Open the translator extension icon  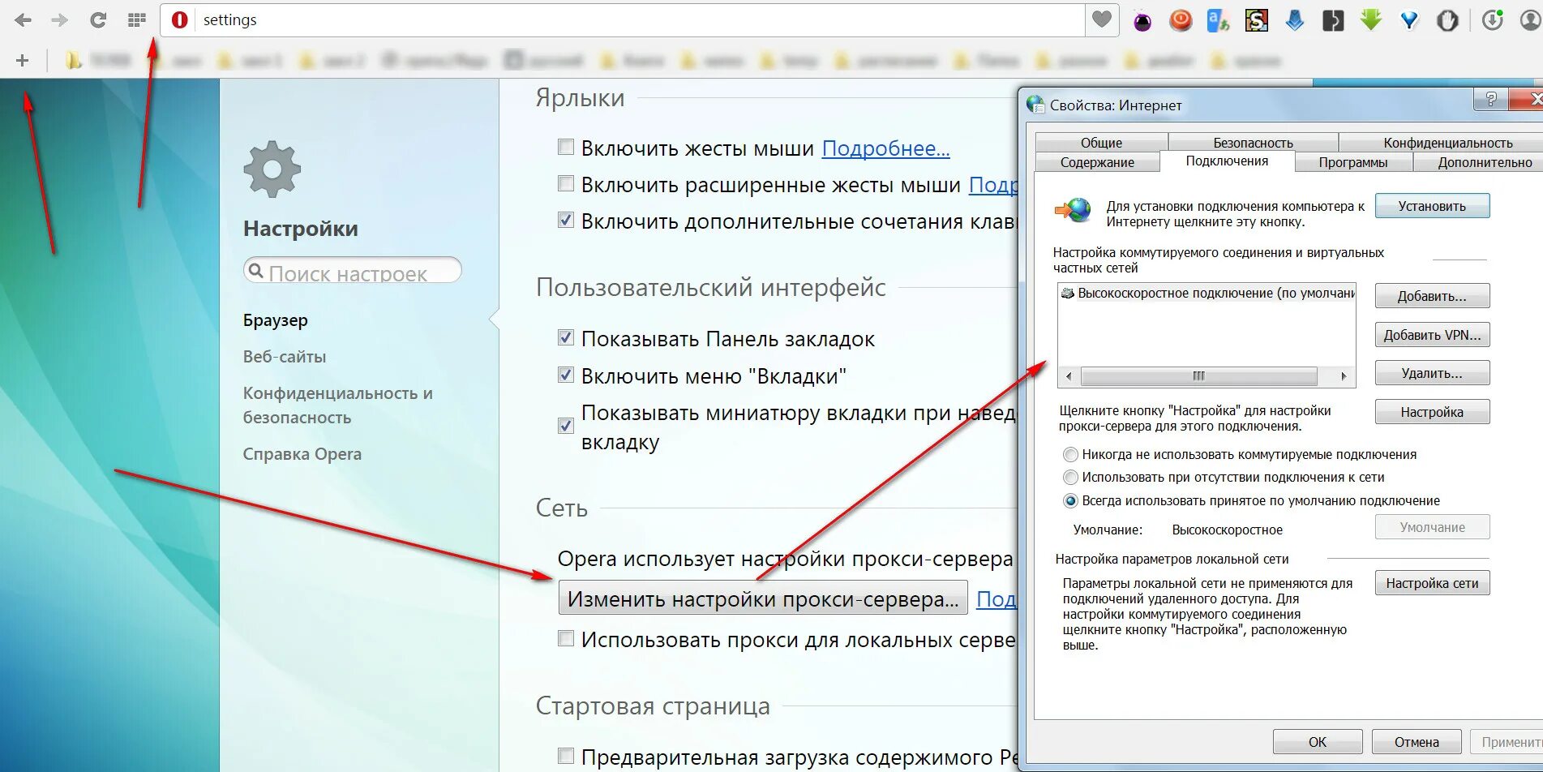point(1218,20)
